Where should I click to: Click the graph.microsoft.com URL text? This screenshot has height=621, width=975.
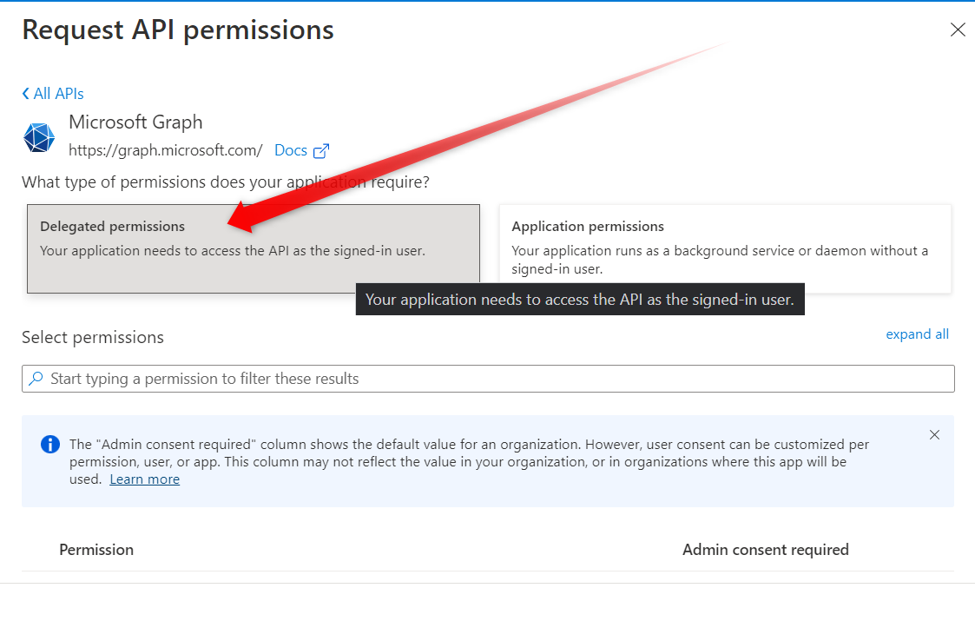pos(166,150)
